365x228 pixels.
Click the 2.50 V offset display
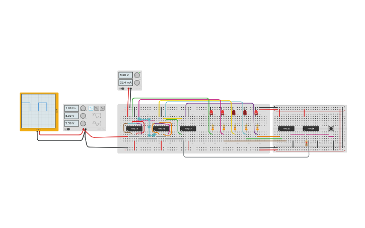71,123
